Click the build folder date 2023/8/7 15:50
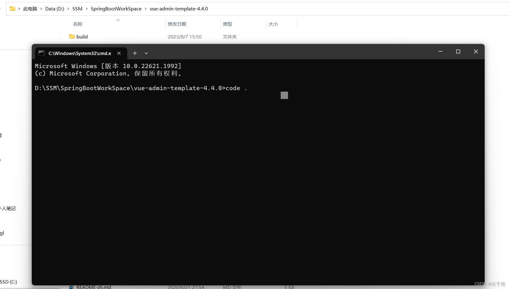Image resolution: width=510 pixels, height=289 pixels. 185,37
